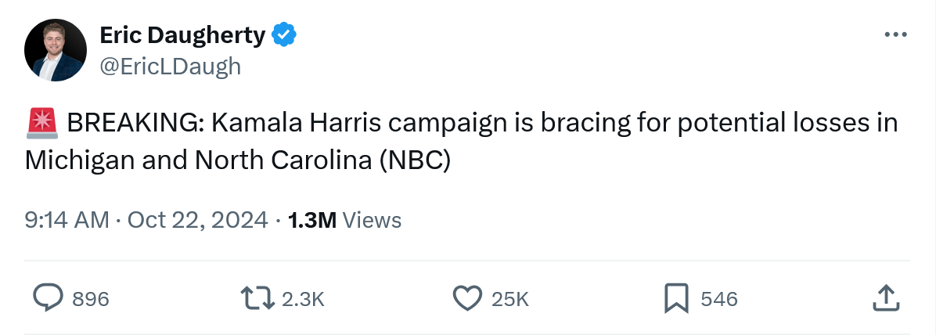
Task: Click the 2.3K reposts count
Action: pos(302,299)
